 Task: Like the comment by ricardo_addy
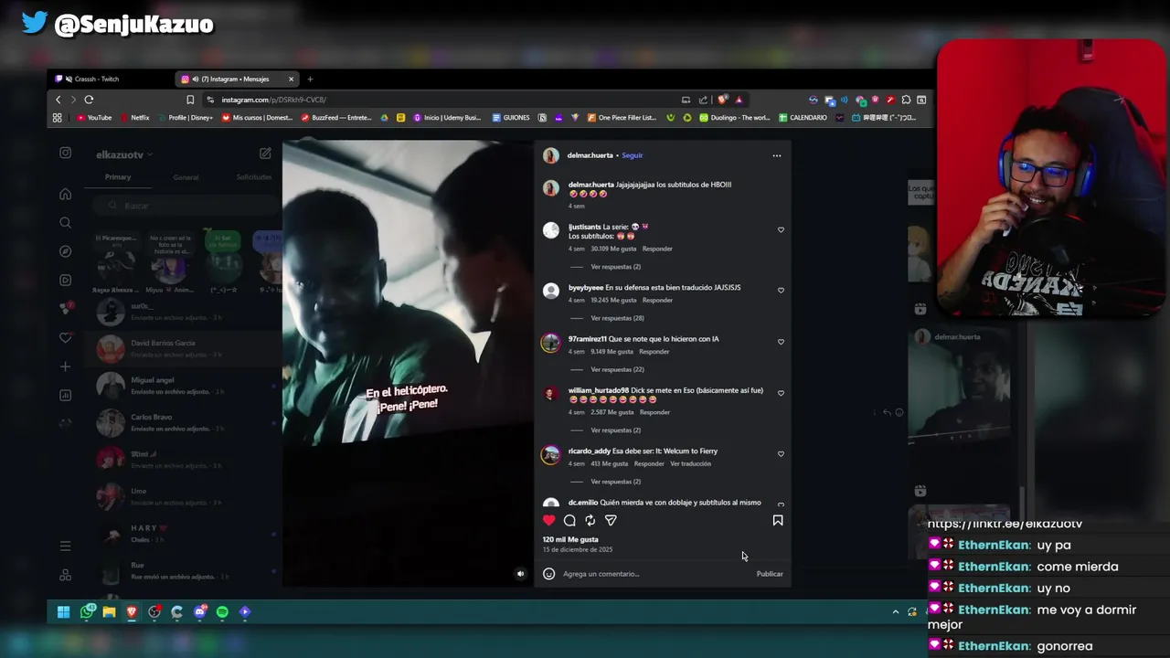(781, 454)
